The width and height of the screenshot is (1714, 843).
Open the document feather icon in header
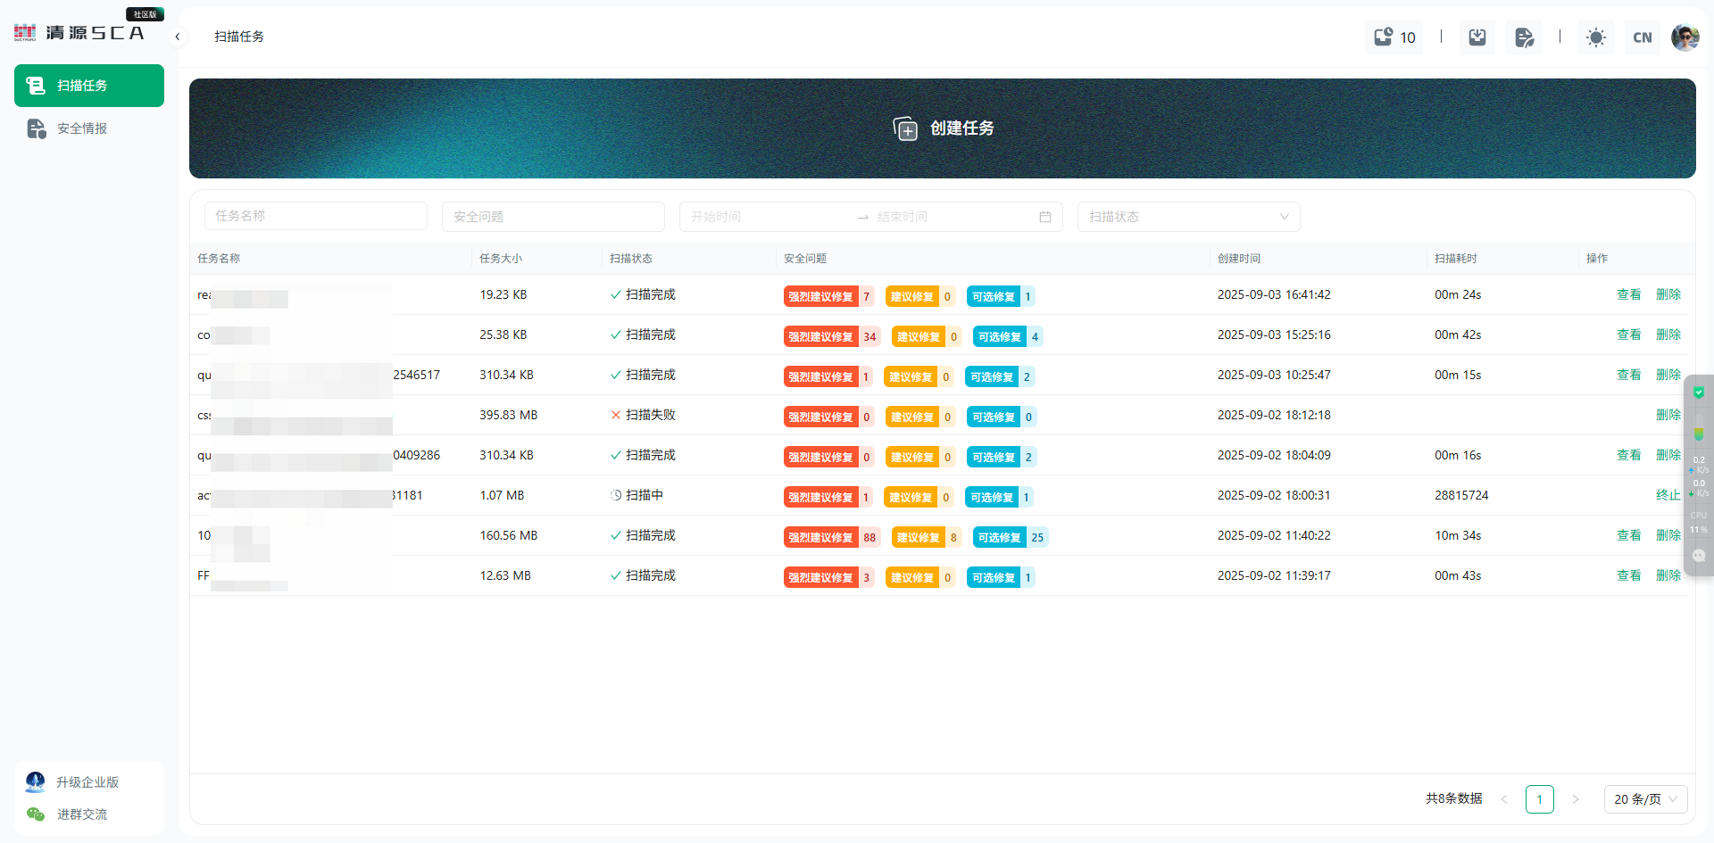1524,37
